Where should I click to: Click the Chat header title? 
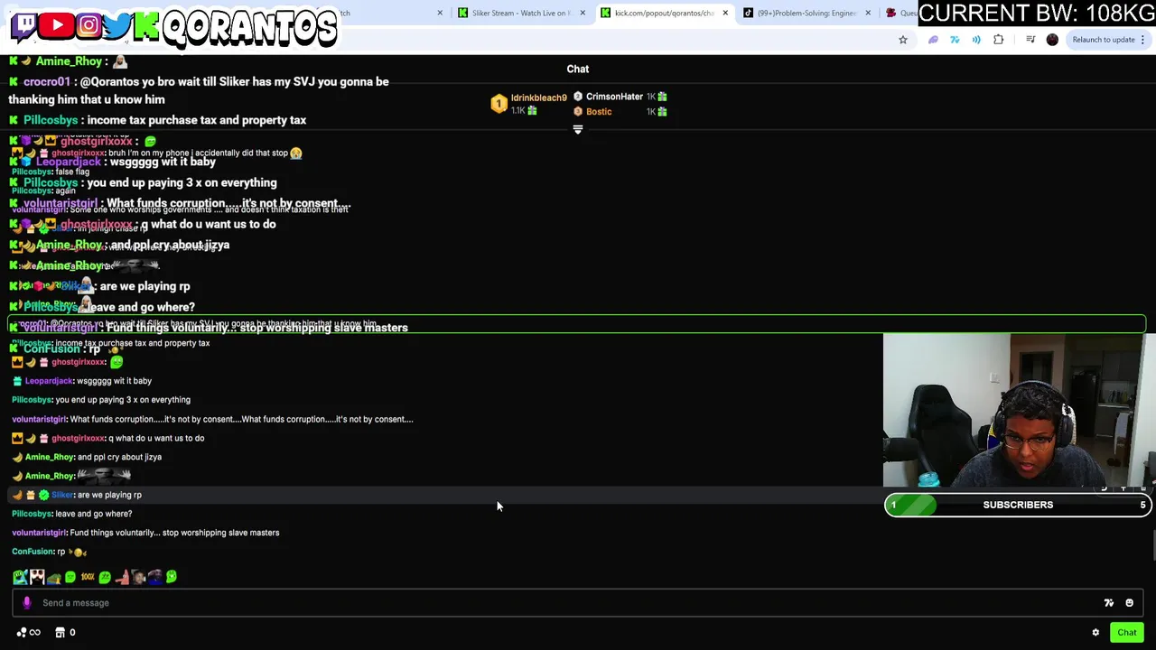click(578, 69)
